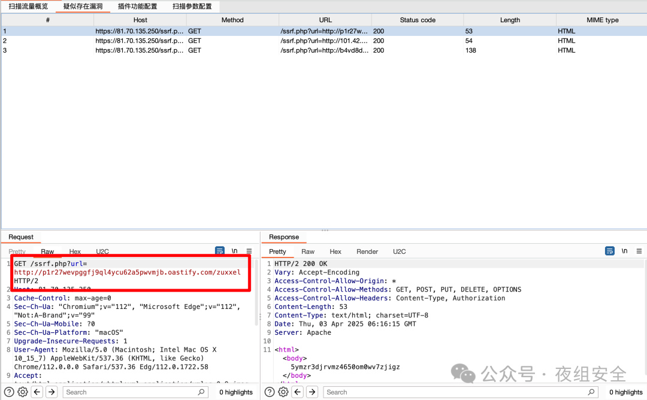Open response search settings gear
Screen dimensions: 647x400
click(x=283, y=392)
